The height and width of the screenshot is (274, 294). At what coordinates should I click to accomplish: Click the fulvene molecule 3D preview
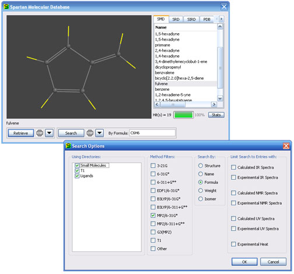click(x=79, y=67)
